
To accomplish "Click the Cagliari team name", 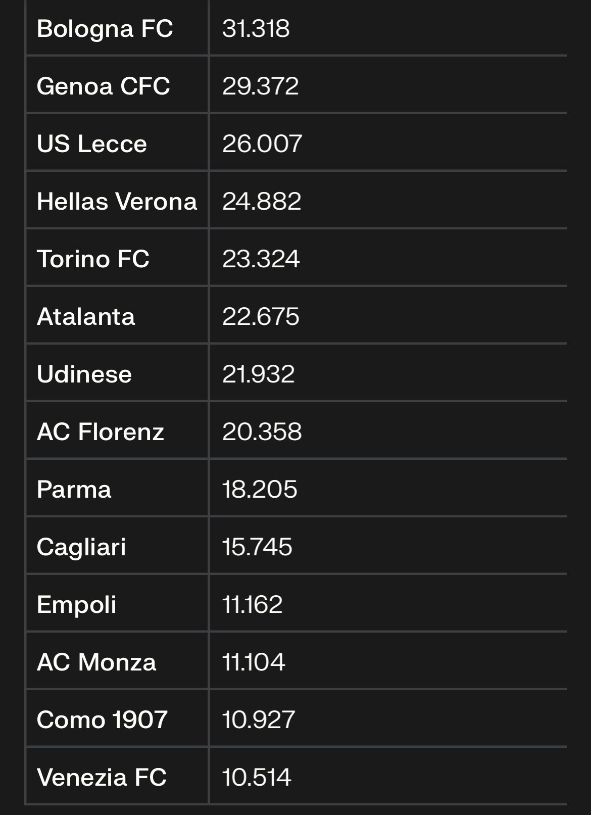I will [x=81, y=547].
